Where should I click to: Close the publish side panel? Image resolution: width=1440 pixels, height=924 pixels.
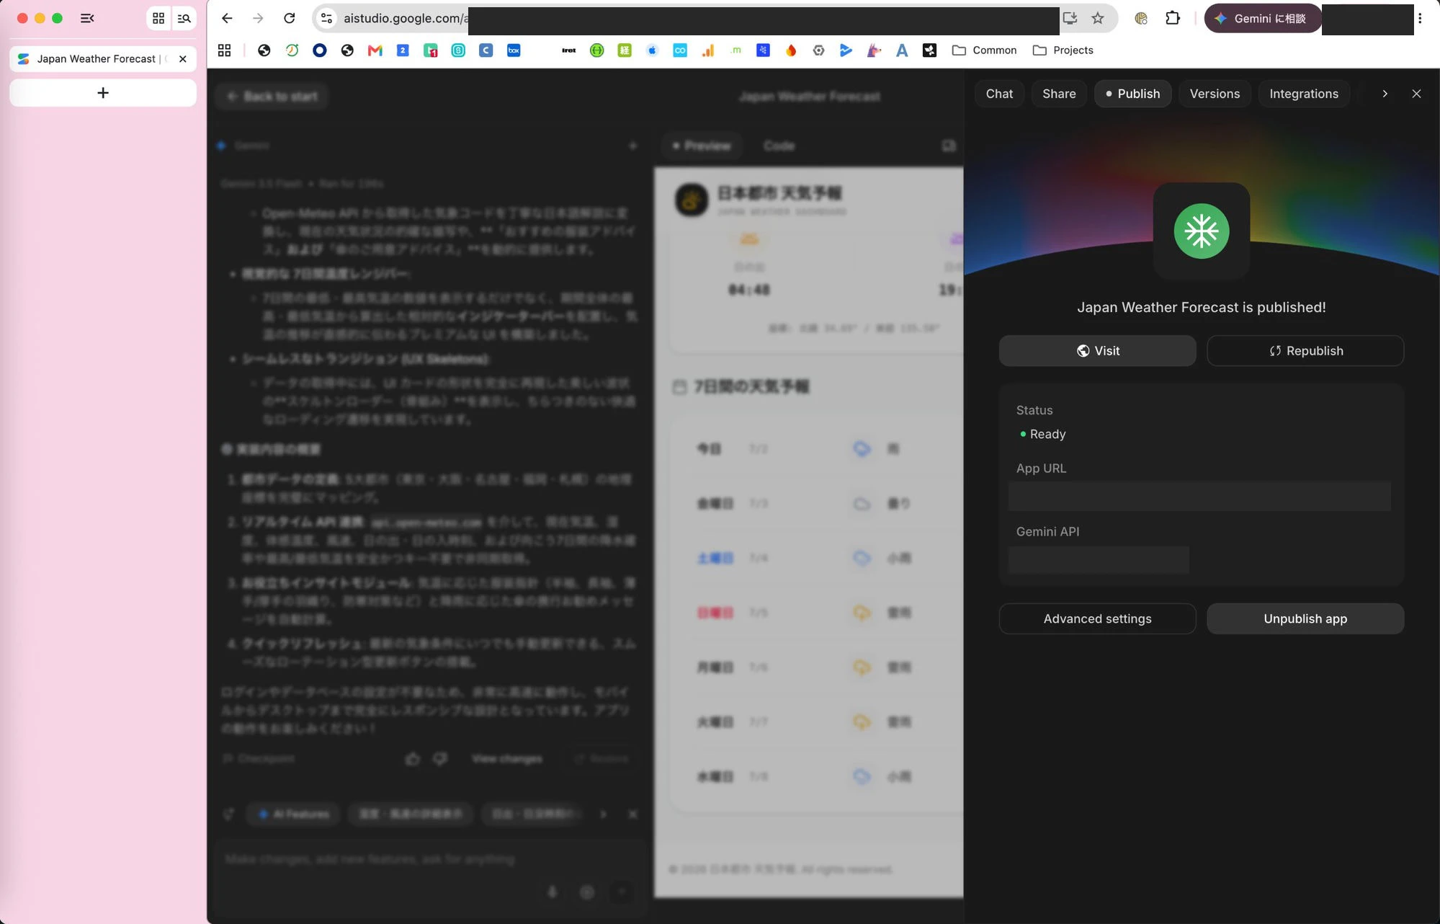(1416, 94)
